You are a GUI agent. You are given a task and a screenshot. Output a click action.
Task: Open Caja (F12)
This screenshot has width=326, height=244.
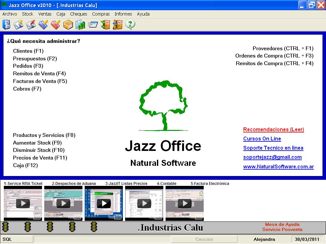click(25, 165)
